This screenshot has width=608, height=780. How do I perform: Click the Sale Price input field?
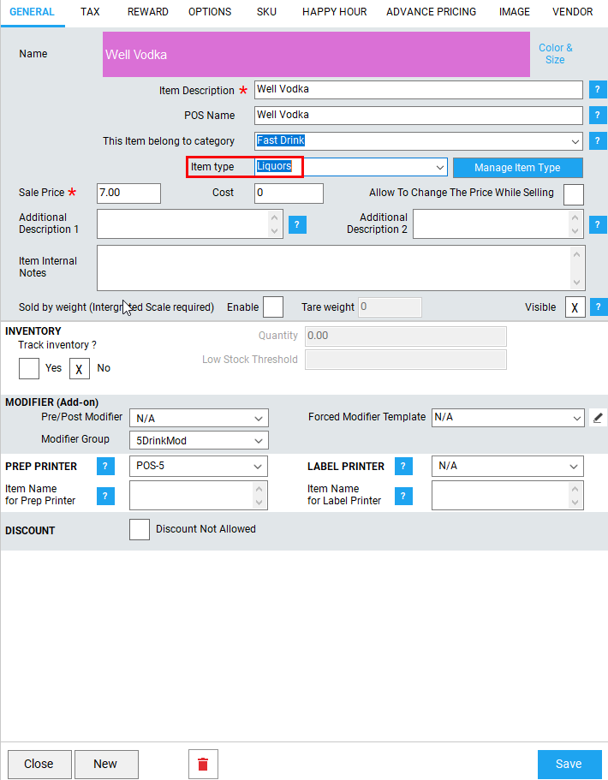tap(128, 194)
